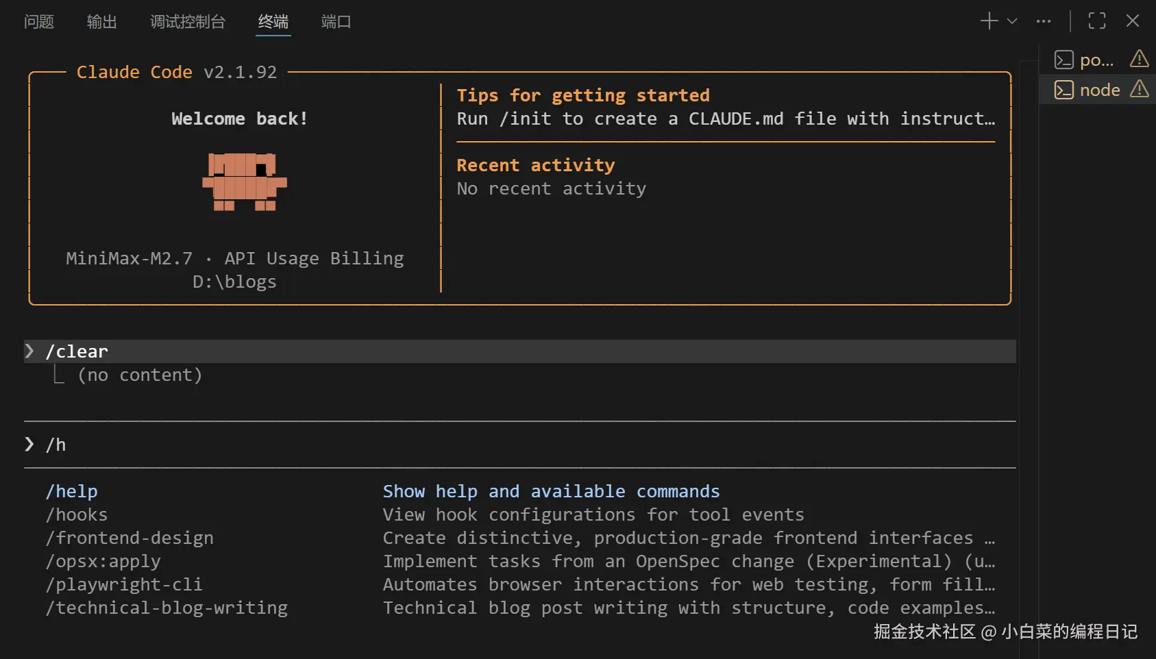Switch to the 输出 tab
This screenshot has height=659, width=1156.
point(102,22)
